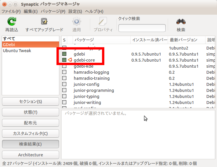
Task: Select the gdebi-kde package name
Action: [84, 66]
